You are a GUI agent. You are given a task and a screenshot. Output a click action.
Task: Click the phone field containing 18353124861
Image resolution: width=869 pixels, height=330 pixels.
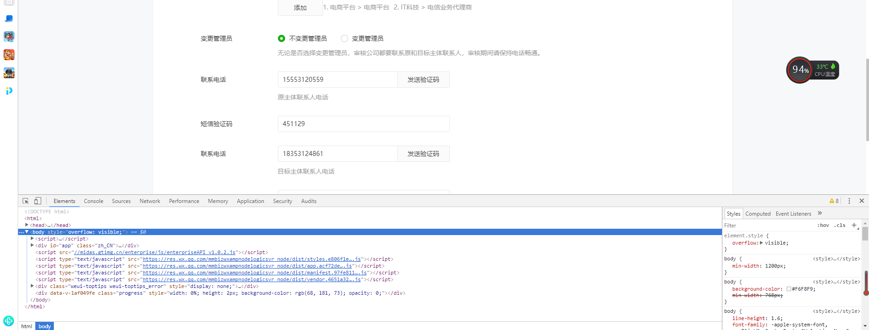pyautogui.click(x=338, y=154)
